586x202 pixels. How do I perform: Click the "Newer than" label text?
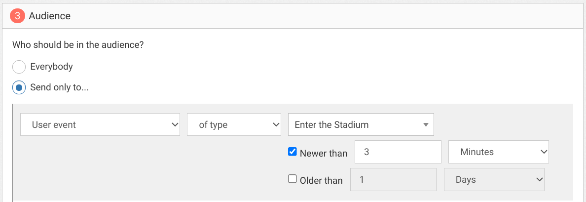[324, 153]
